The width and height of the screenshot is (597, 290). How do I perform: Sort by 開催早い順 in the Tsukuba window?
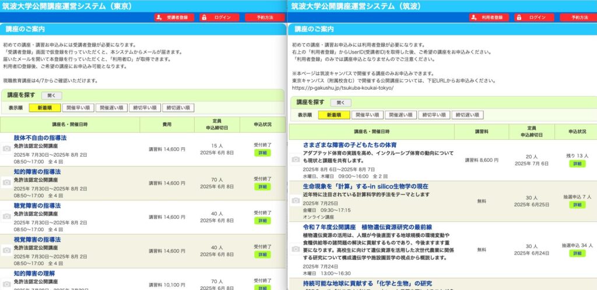tap(367, 115)
